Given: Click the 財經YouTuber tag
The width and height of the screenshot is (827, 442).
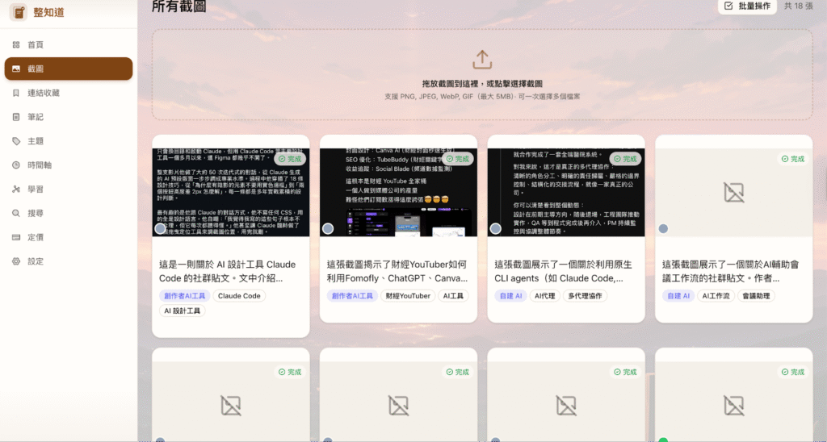Looking at the screenshot, I should click(408, 296).
